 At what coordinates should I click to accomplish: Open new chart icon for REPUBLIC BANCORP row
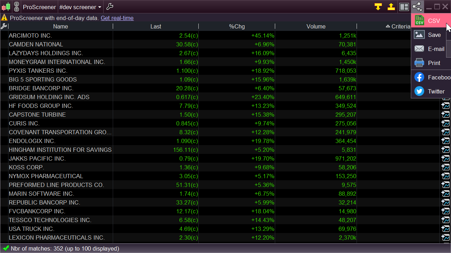click(x=446, y=202)
